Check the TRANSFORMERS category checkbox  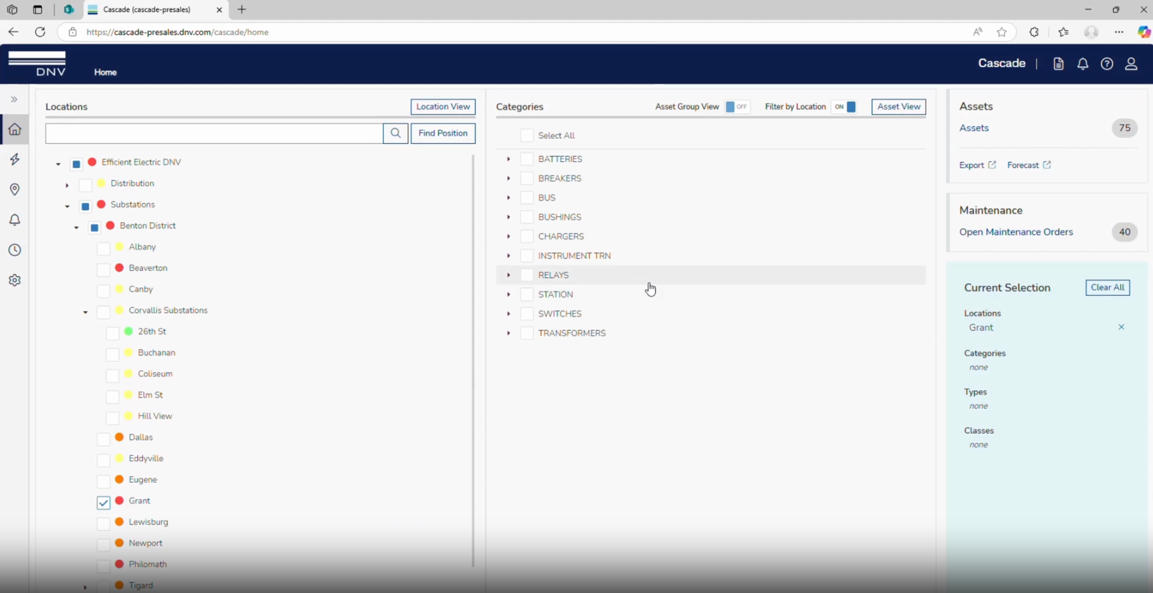point(527,333)
